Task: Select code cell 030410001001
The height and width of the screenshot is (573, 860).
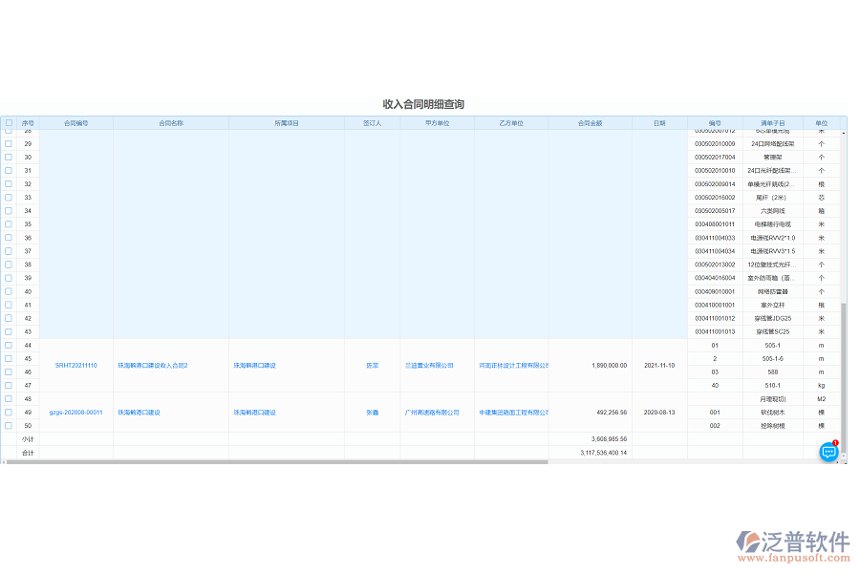Action: point(715,305)
